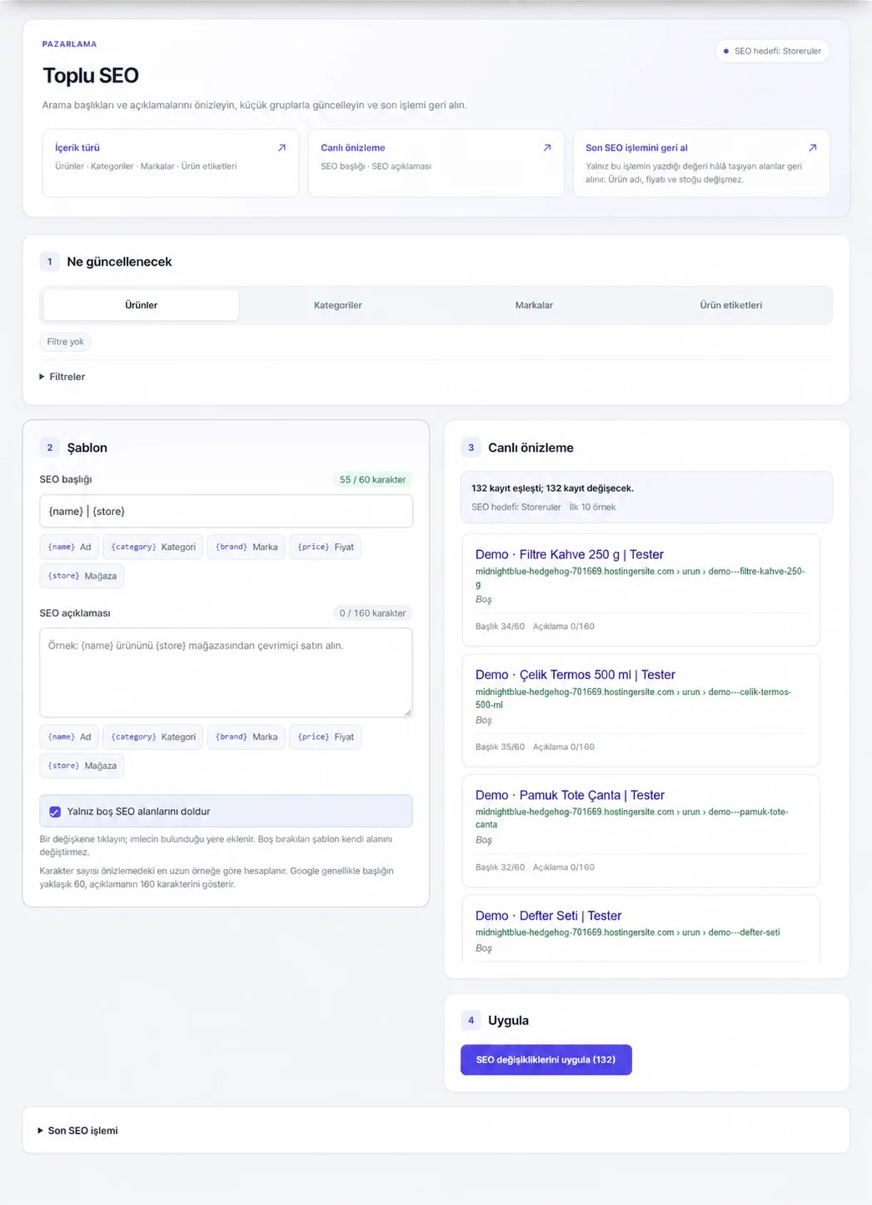Follow the Son SEO işlemini geri al link
Screen dimensions: 872x1205
[636, 147]
